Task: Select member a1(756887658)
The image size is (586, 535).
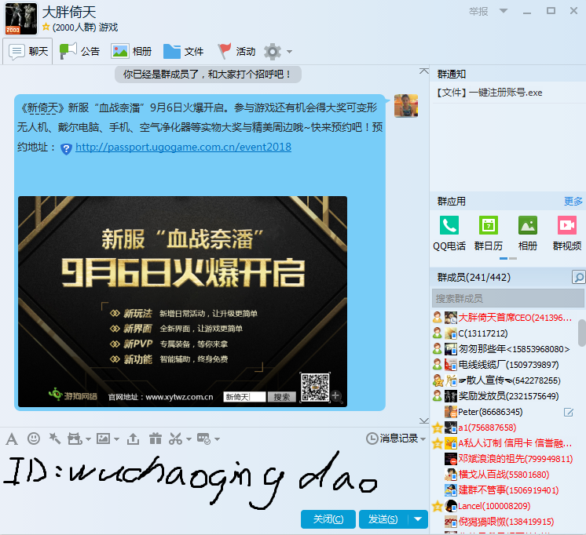Action: tap(504, 428)
